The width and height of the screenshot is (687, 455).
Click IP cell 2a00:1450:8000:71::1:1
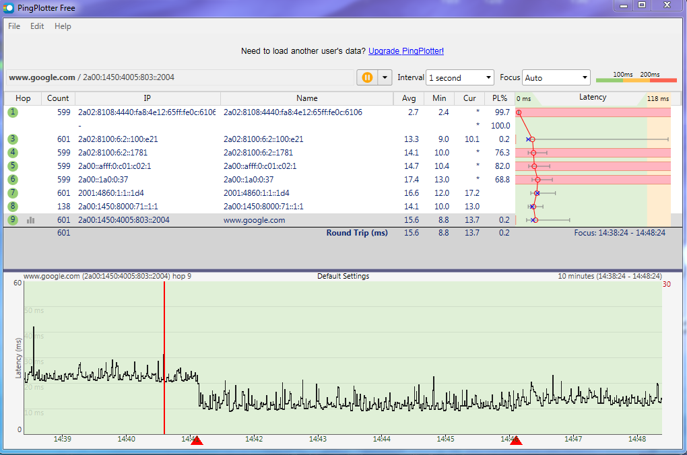[118, 206]
